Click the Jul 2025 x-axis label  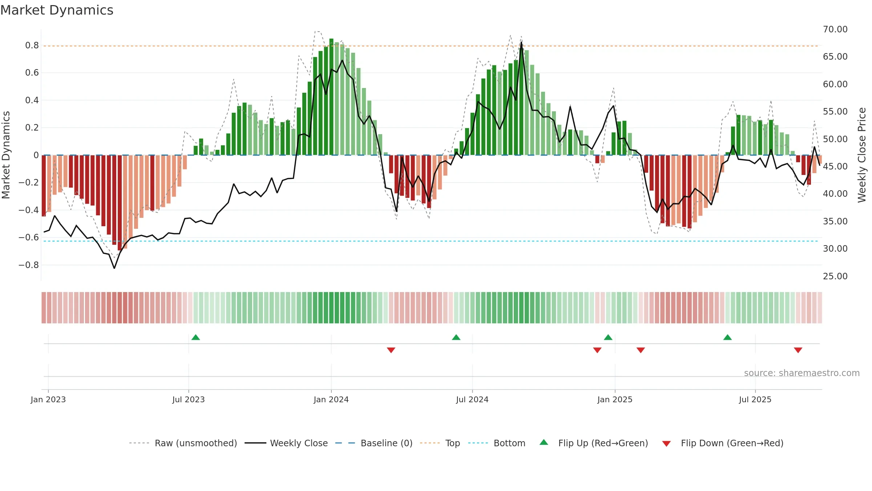click(755, 399)
